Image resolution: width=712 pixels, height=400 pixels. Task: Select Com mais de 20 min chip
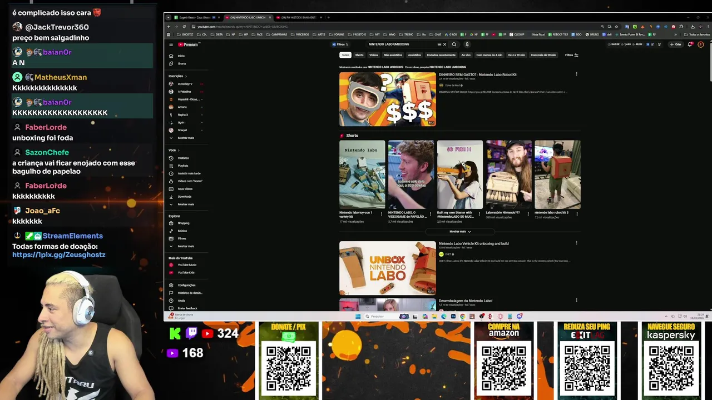543,55
